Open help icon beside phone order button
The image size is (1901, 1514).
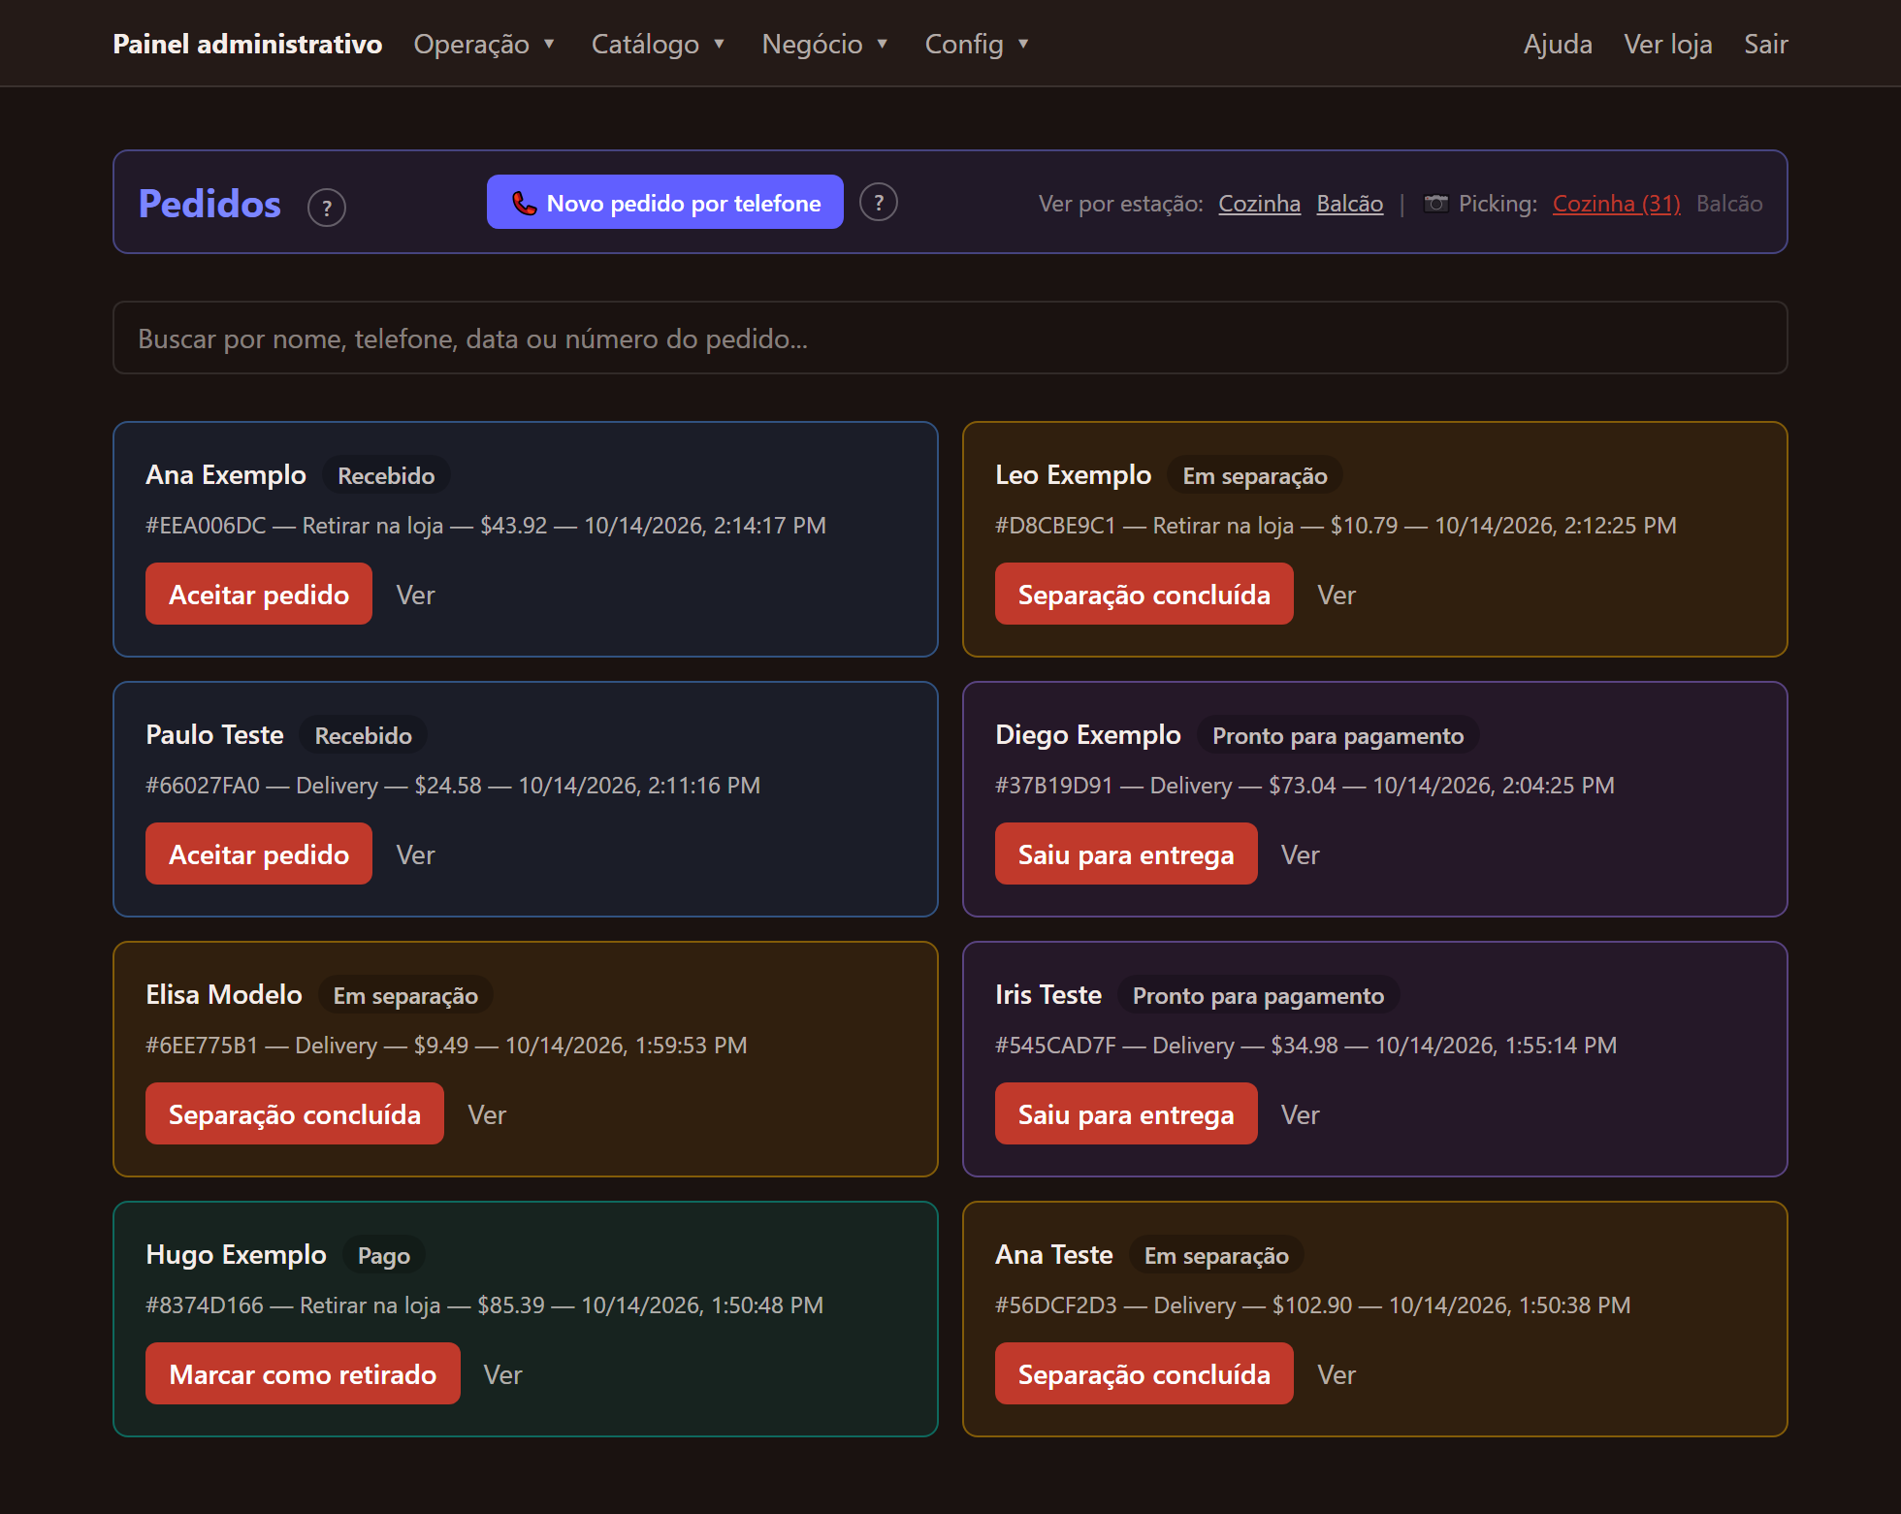click(x=879, y=202)
